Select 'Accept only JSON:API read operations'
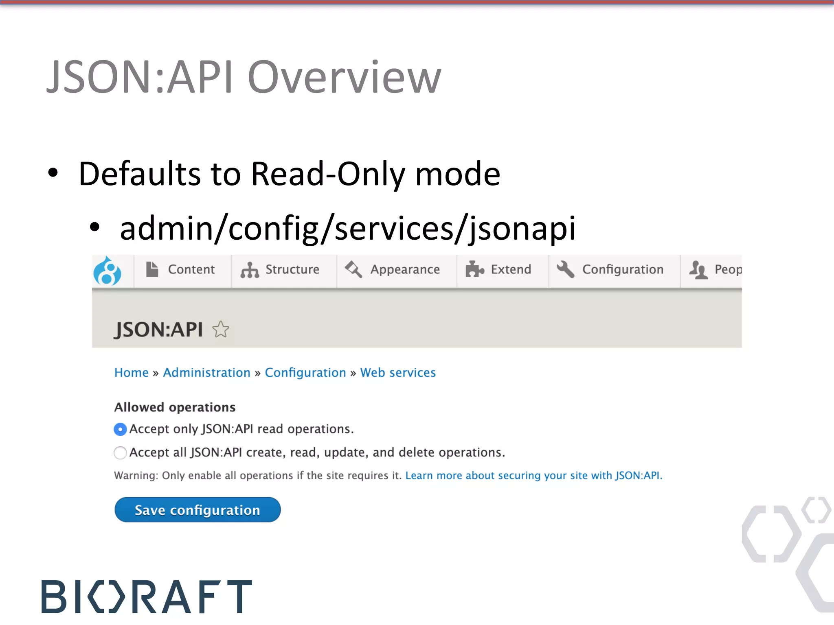This screenshot has width=834, height=625. click(x=120, y=429)
